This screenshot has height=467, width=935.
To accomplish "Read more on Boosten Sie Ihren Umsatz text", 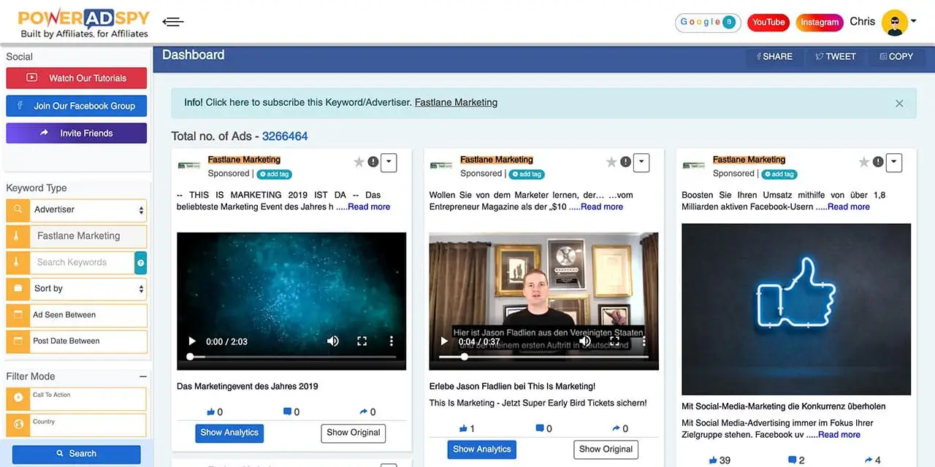I will coord(849,207).
